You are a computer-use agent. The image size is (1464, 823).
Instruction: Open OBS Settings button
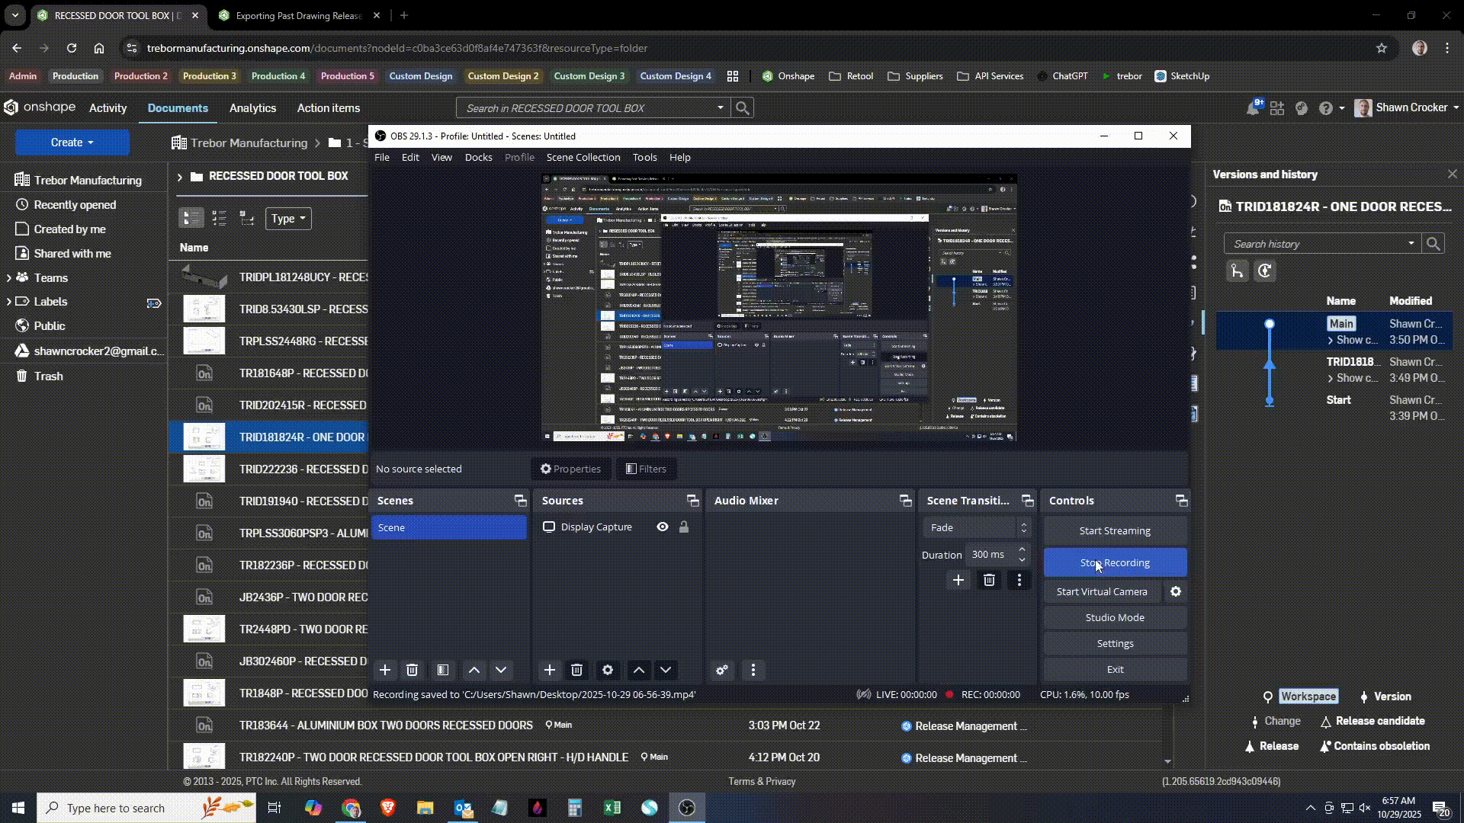1115,643
